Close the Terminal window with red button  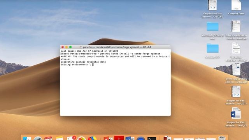pos(63,47)
